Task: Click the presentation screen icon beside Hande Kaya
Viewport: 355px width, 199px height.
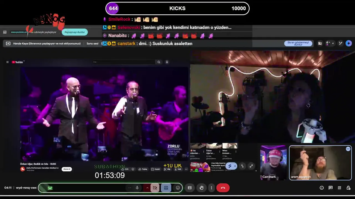Action: tap(8, 43)
